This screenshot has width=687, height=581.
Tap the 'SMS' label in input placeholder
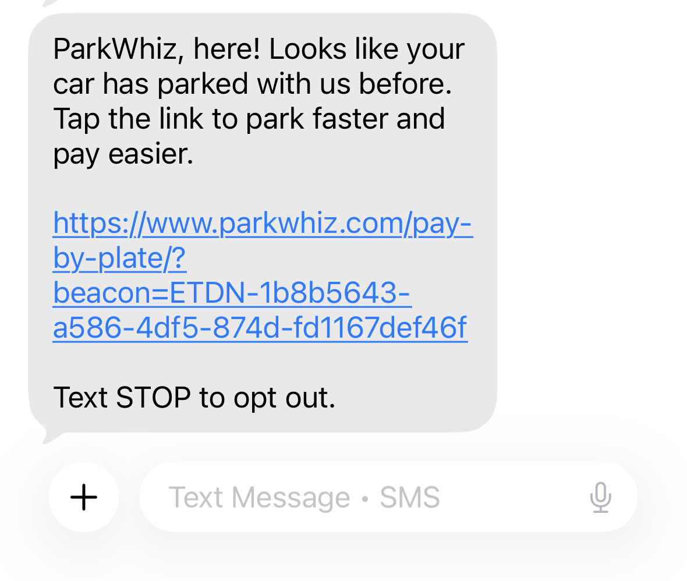(x=410, y=497)
